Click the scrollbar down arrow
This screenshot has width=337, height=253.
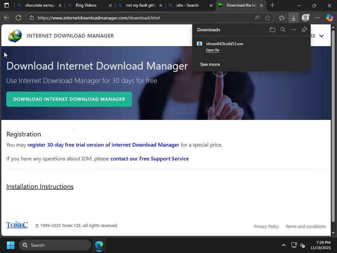point(333,233)
